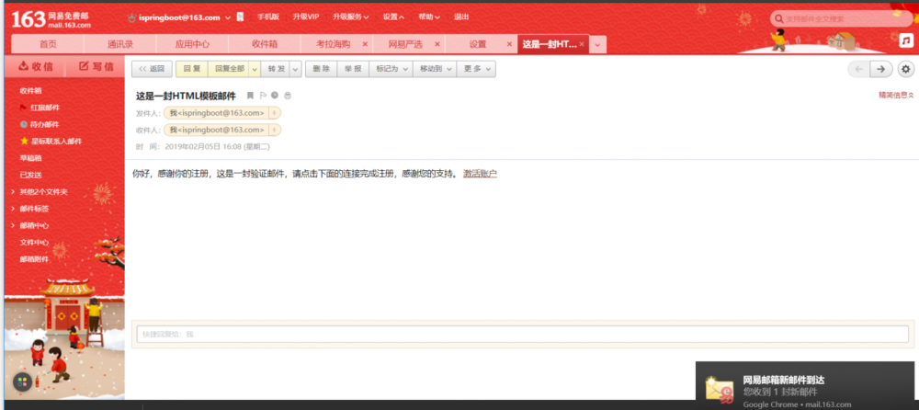Open the music note icon

pos(907,40)
